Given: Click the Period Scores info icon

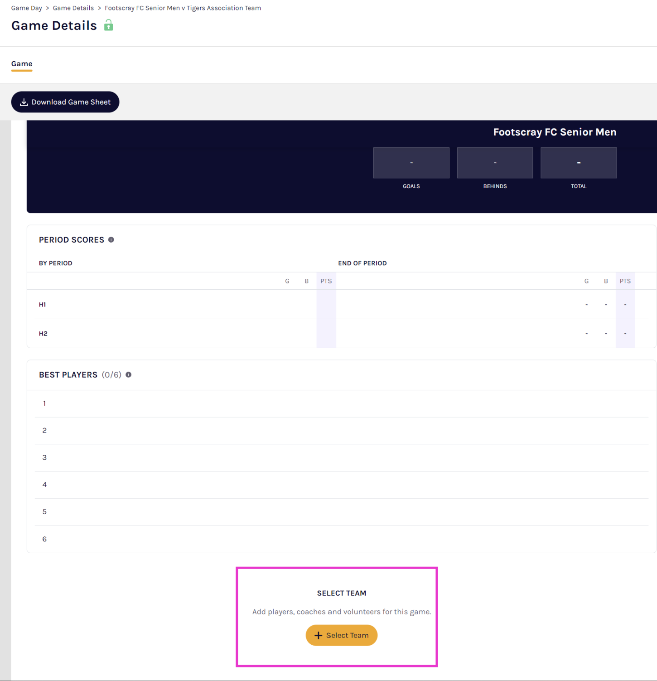Looking at the screenshot, I should [111, 240].
